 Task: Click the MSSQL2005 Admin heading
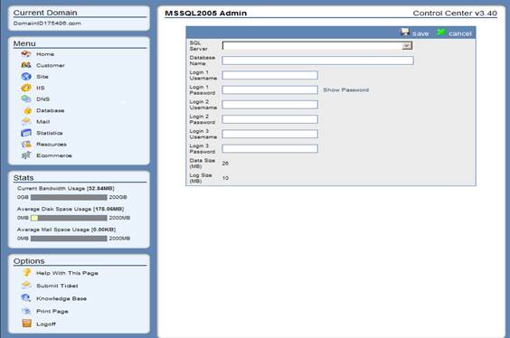click(205, 14)
